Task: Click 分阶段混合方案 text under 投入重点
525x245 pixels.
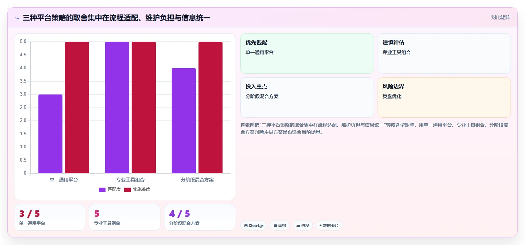Action: [x=262, y=96]
